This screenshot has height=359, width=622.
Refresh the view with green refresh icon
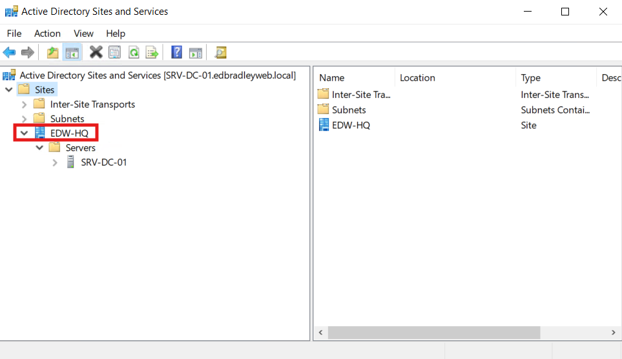point(134,52)
